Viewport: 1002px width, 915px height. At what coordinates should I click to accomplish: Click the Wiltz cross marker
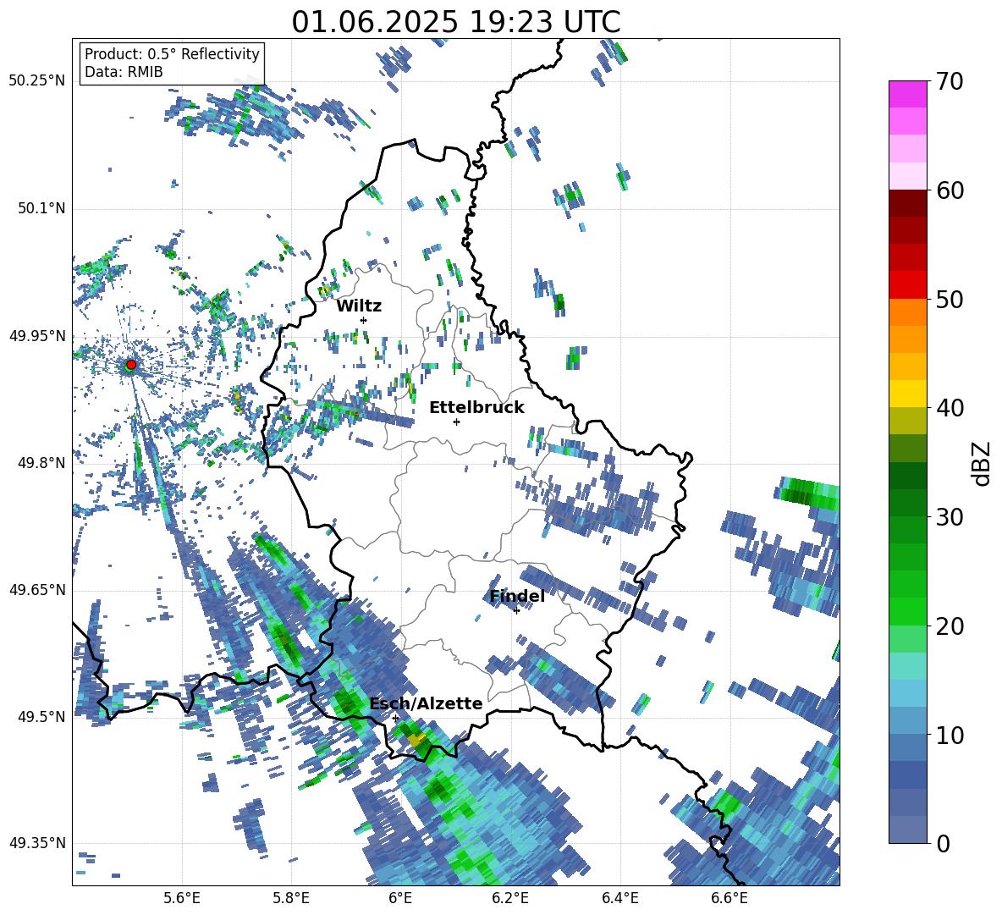[x=364, y=320]
